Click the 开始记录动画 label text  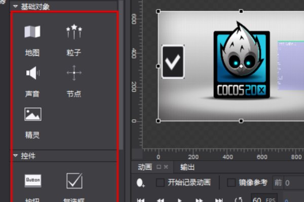pyautogui.click(x=189, y=182)
